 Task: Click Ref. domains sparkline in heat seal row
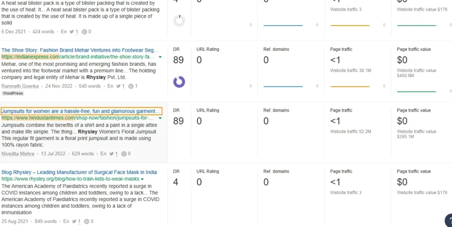[x=283, y=25]
